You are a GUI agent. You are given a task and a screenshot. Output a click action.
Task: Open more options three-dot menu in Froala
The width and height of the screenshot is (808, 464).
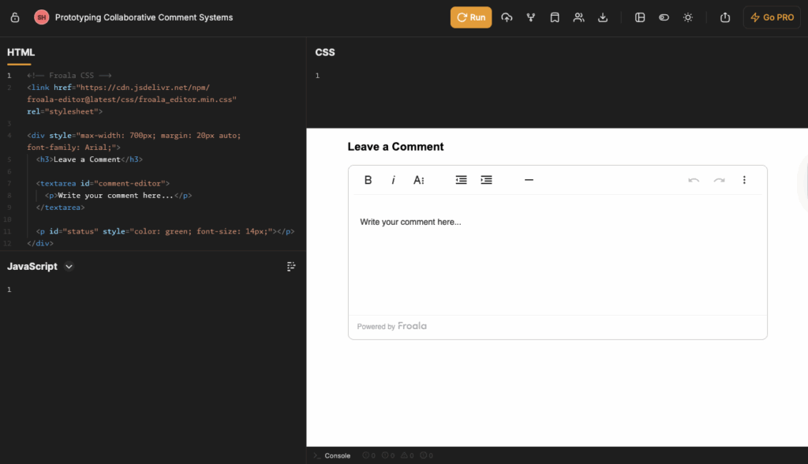pos(744,180)
